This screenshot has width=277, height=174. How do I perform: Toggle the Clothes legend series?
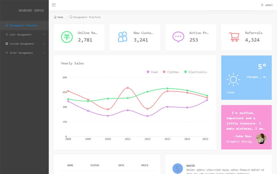(x=171, y=72)
